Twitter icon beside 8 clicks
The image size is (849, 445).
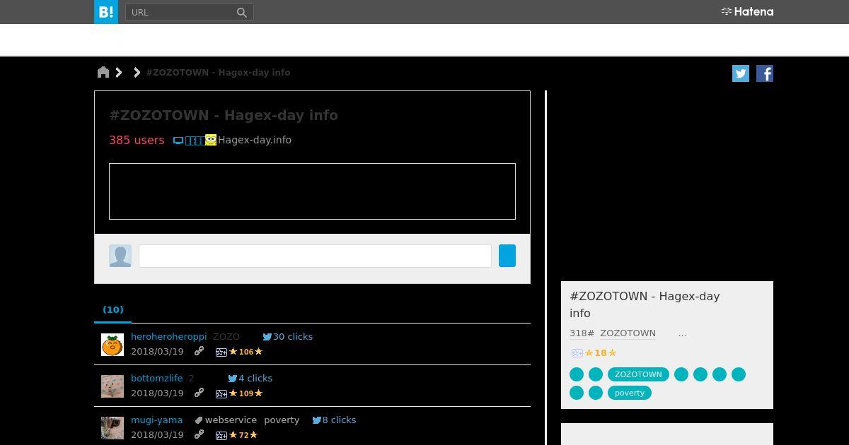[x=316, y=420]
